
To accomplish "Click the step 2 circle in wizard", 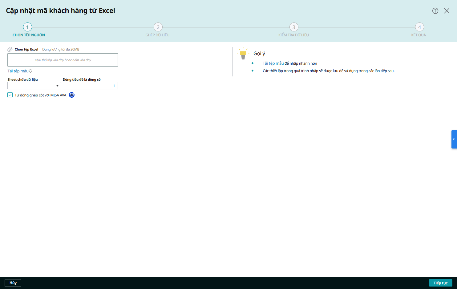I will [x=158, y=27].
